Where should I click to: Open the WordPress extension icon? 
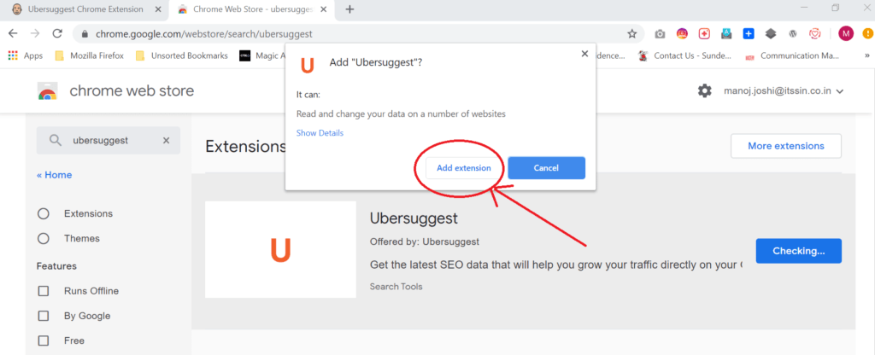coord(792,34)
